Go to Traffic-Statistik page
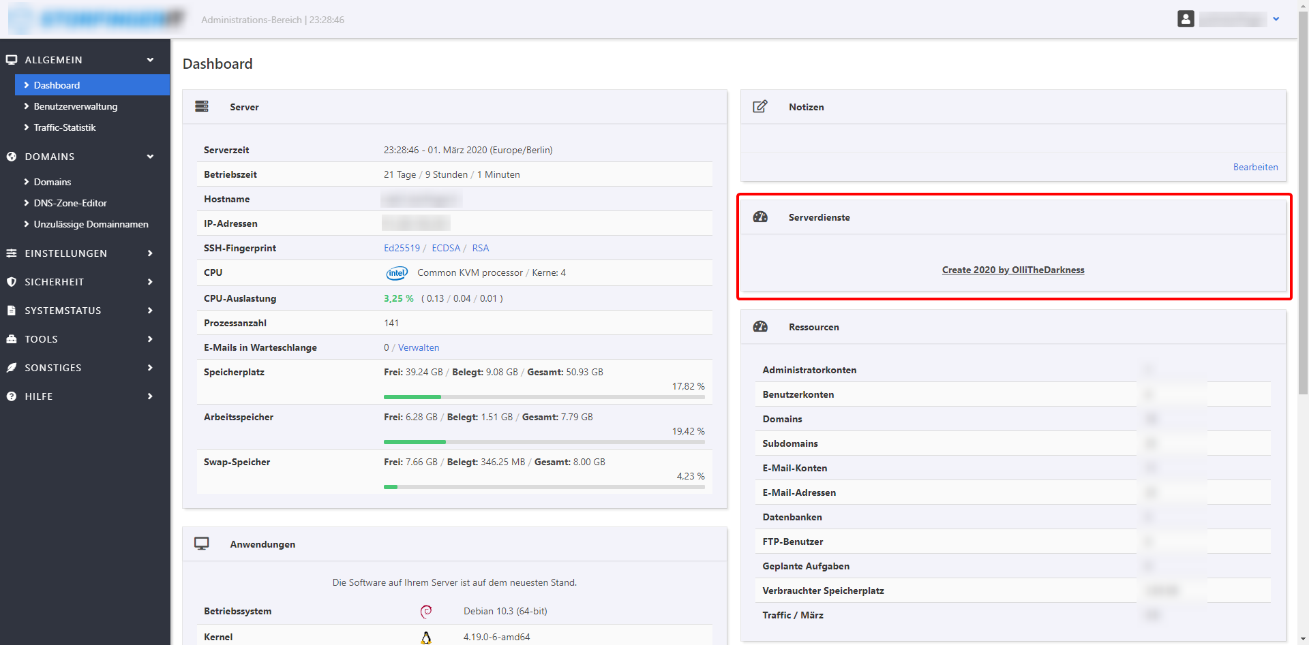 [65, 127]
